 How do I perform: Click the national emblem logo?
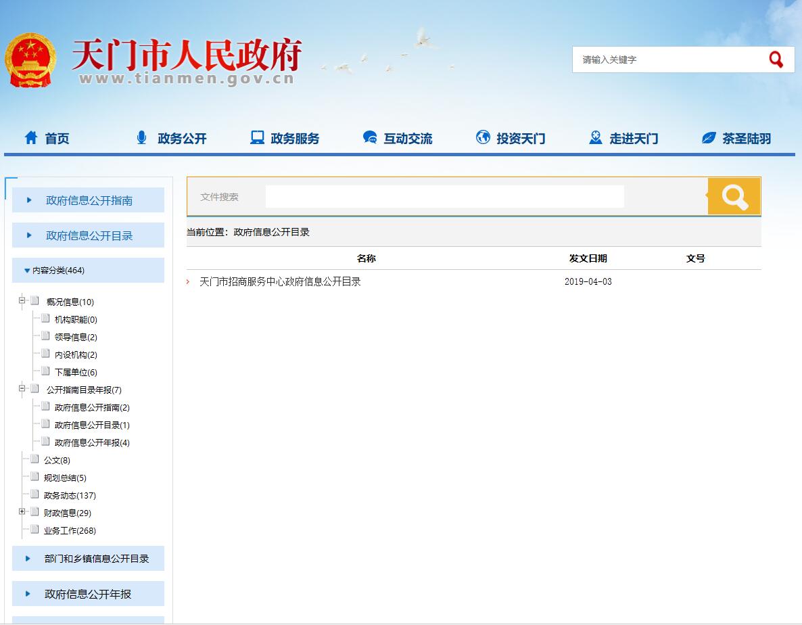(x=30, y=60)
